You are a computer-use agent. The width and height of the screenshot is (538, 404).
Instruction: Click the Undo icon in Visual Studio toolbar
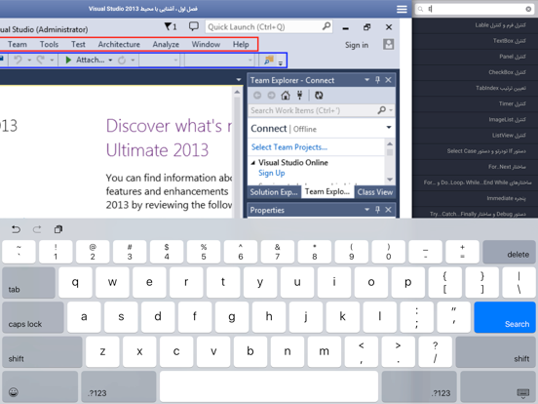tap(19, 60)
